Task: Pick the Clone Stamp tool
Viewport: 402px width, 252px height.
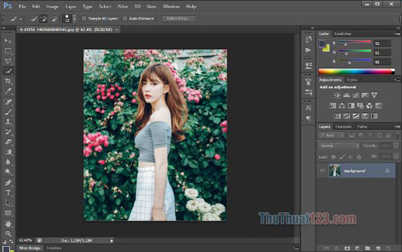Action: (x=8, y=122)
